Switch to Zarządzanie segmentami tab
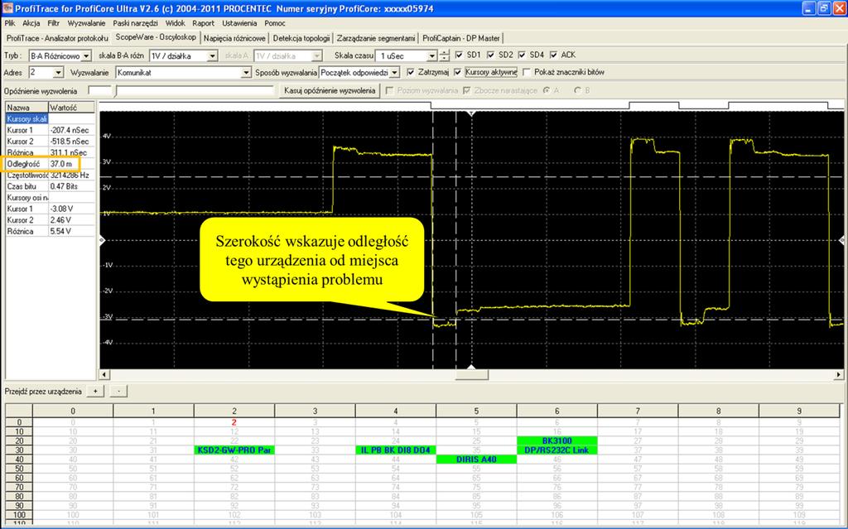The width and height of the screenshot is (848, 529). coord(376,38)
